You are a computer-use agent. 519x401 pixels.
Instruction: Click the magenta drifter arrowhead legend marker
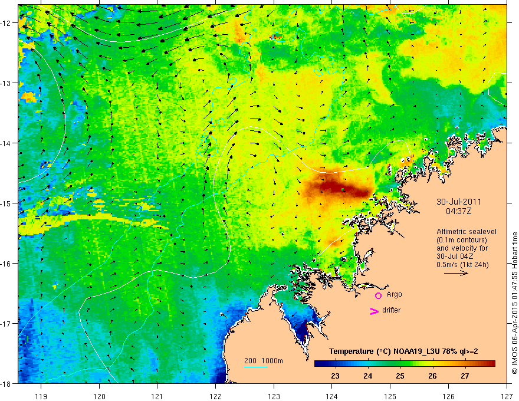pyautogui.click(x=375, y=311)
